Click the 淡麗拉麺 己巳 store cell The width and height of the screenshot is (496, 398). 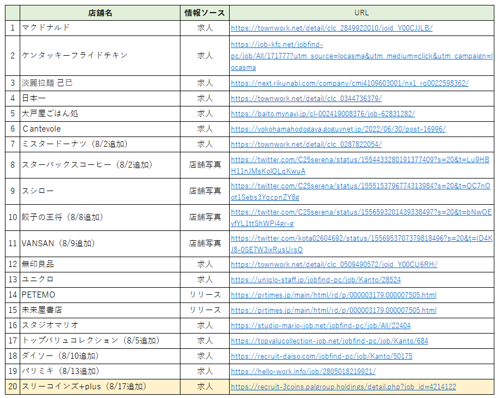(x=100, y=84)
